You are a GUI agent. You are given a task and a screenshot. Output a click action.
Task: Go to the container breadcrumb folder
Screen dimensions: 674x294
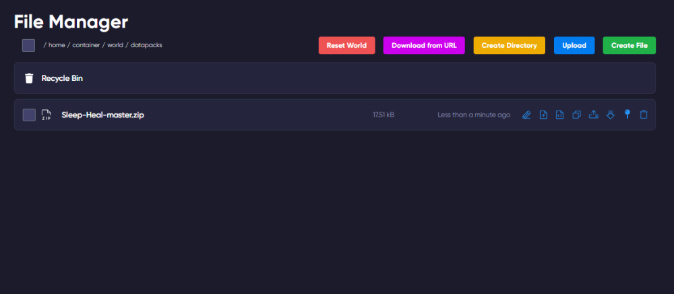[86, 45]
